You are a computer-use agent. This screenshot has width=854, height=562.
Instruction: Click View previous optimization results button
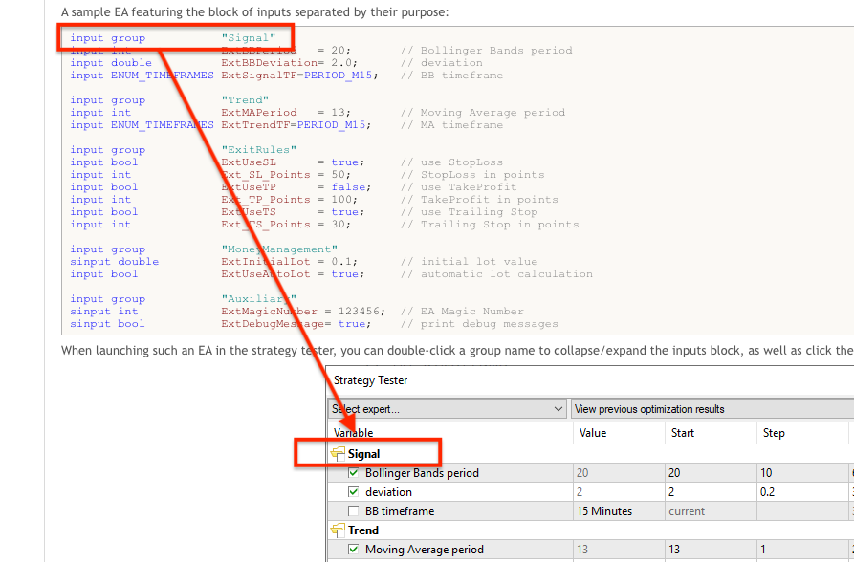(x=712, y=409)
